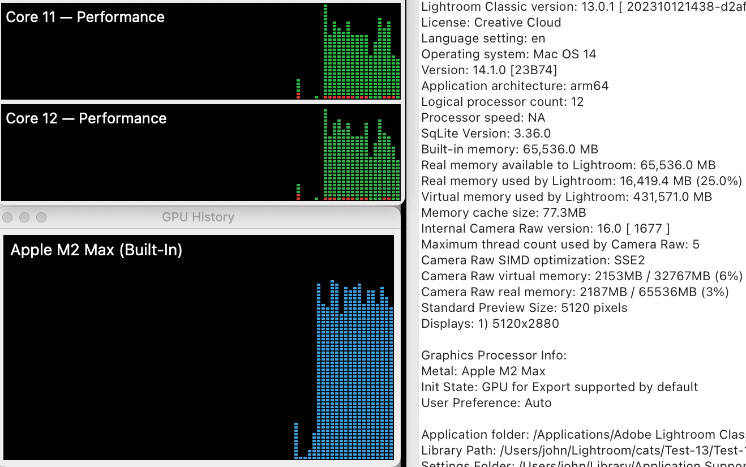The image size is (746, 467).
Task: Select the License: Creative Cloud line
Action: tap(491, 23)
